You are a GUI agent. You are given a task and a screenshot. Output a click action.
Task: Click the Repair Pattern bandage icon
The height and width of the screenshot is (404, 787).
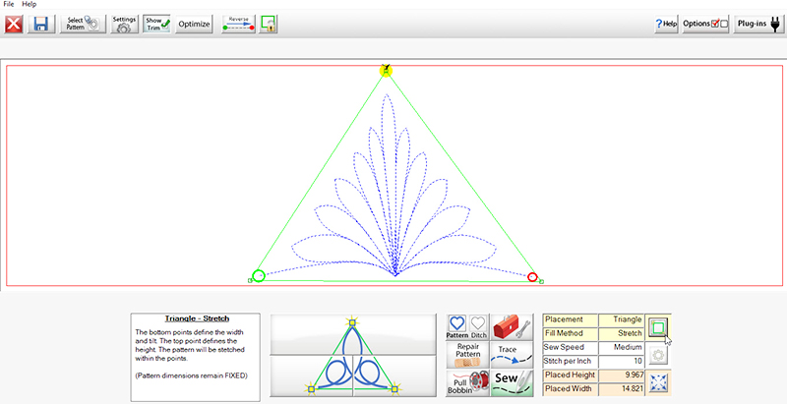click(466, 354)
